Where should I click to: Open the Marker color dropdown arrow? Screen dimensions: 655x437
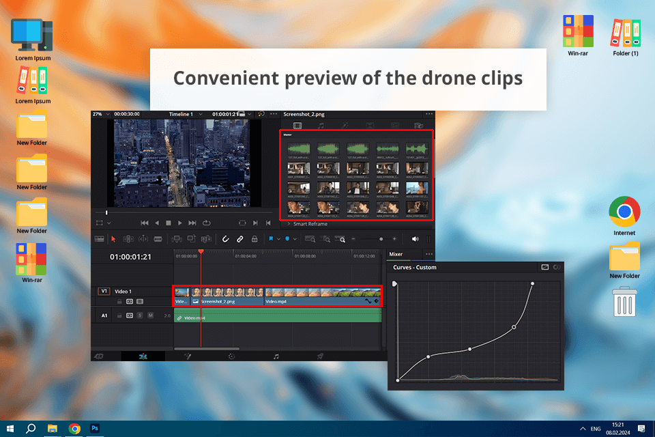tap(295, 239)
